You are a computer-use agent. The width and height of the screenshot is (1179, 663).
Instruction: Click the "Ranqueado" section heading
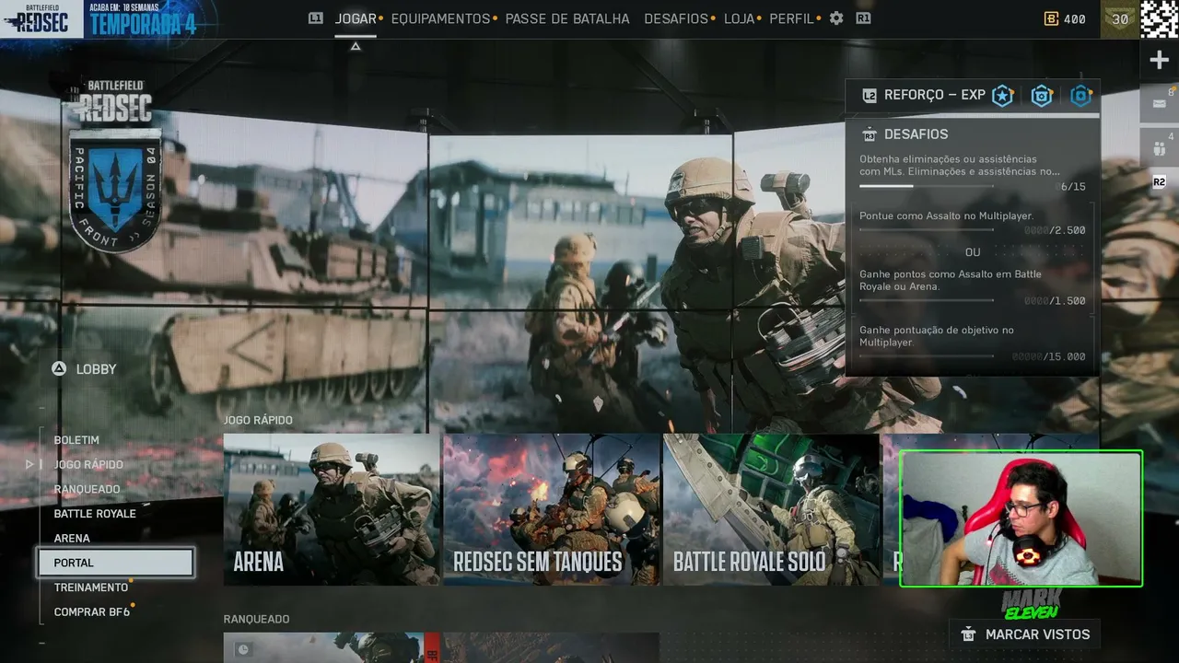click(x=256, y=620)
